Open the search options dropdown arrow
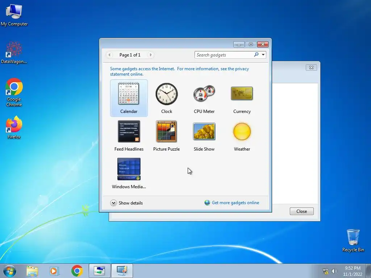The height and width of the screenshot is (278, 371). (263, 55)
